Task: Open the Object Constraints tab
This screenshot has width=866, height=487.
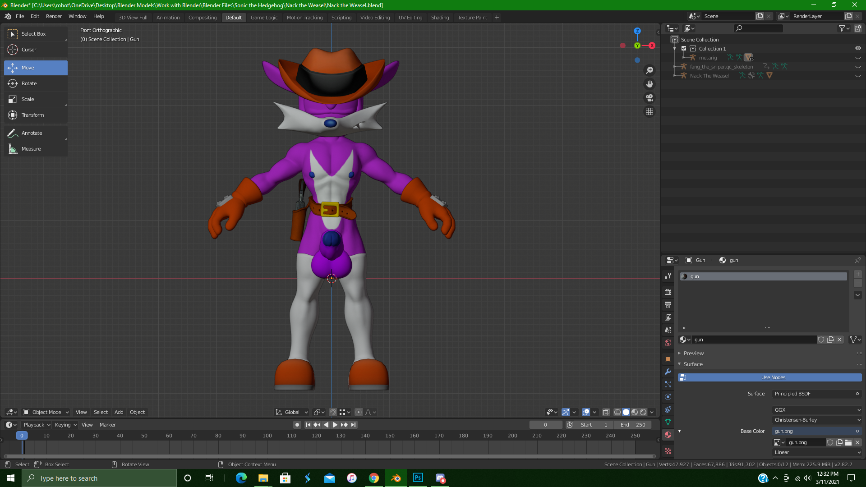Action: click(668, 409)
